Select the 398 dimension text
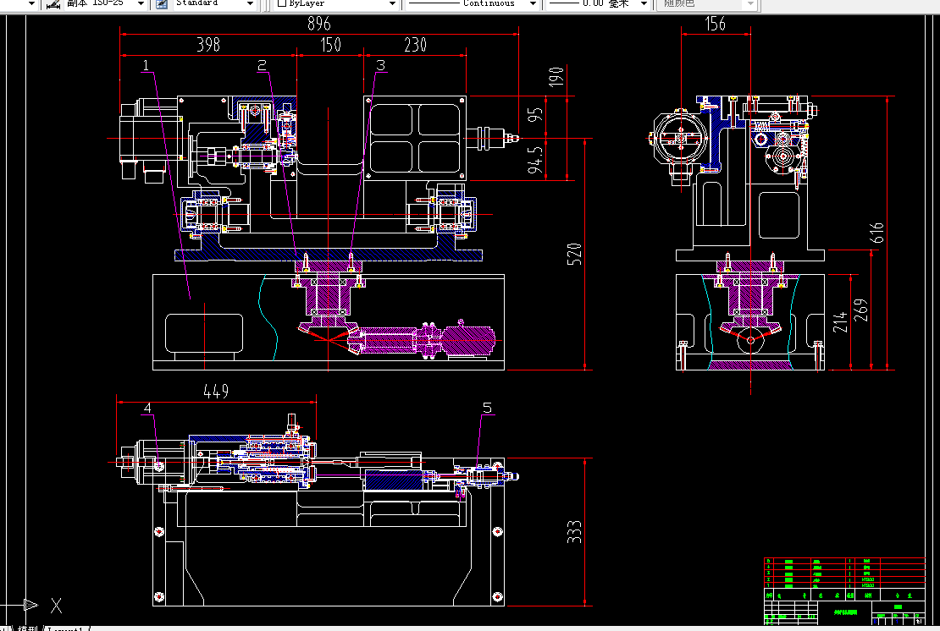This screenshot has height=631, width=940. point(208,45)
